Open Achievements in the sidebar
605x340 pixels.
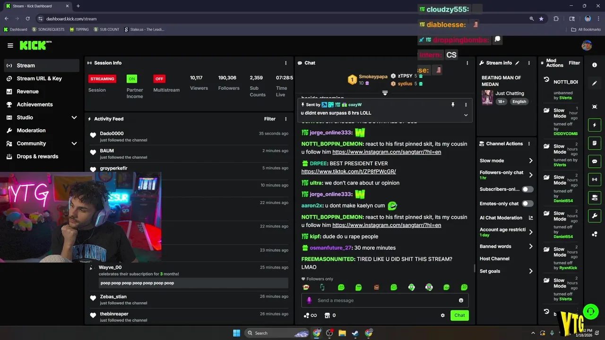pos(41,104)
